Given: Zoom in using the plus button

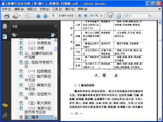Looking at the screenshot, I should point(86,16).
